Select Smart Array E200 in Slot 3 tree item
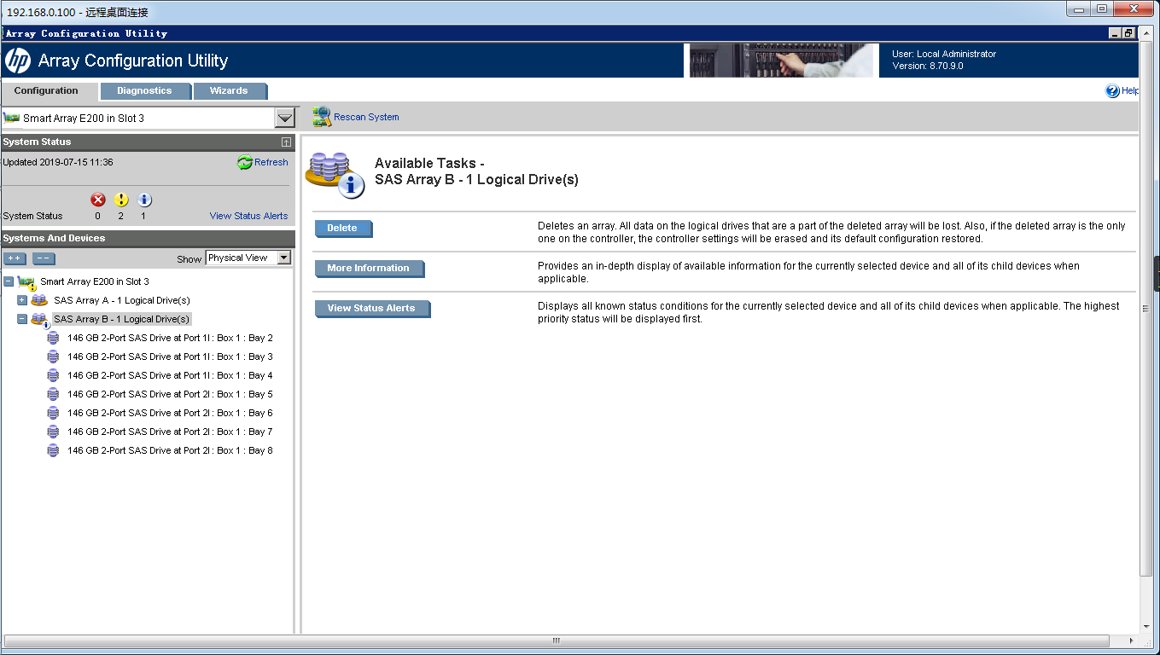This screenshot has height=655, width=1160. (95, 281)
